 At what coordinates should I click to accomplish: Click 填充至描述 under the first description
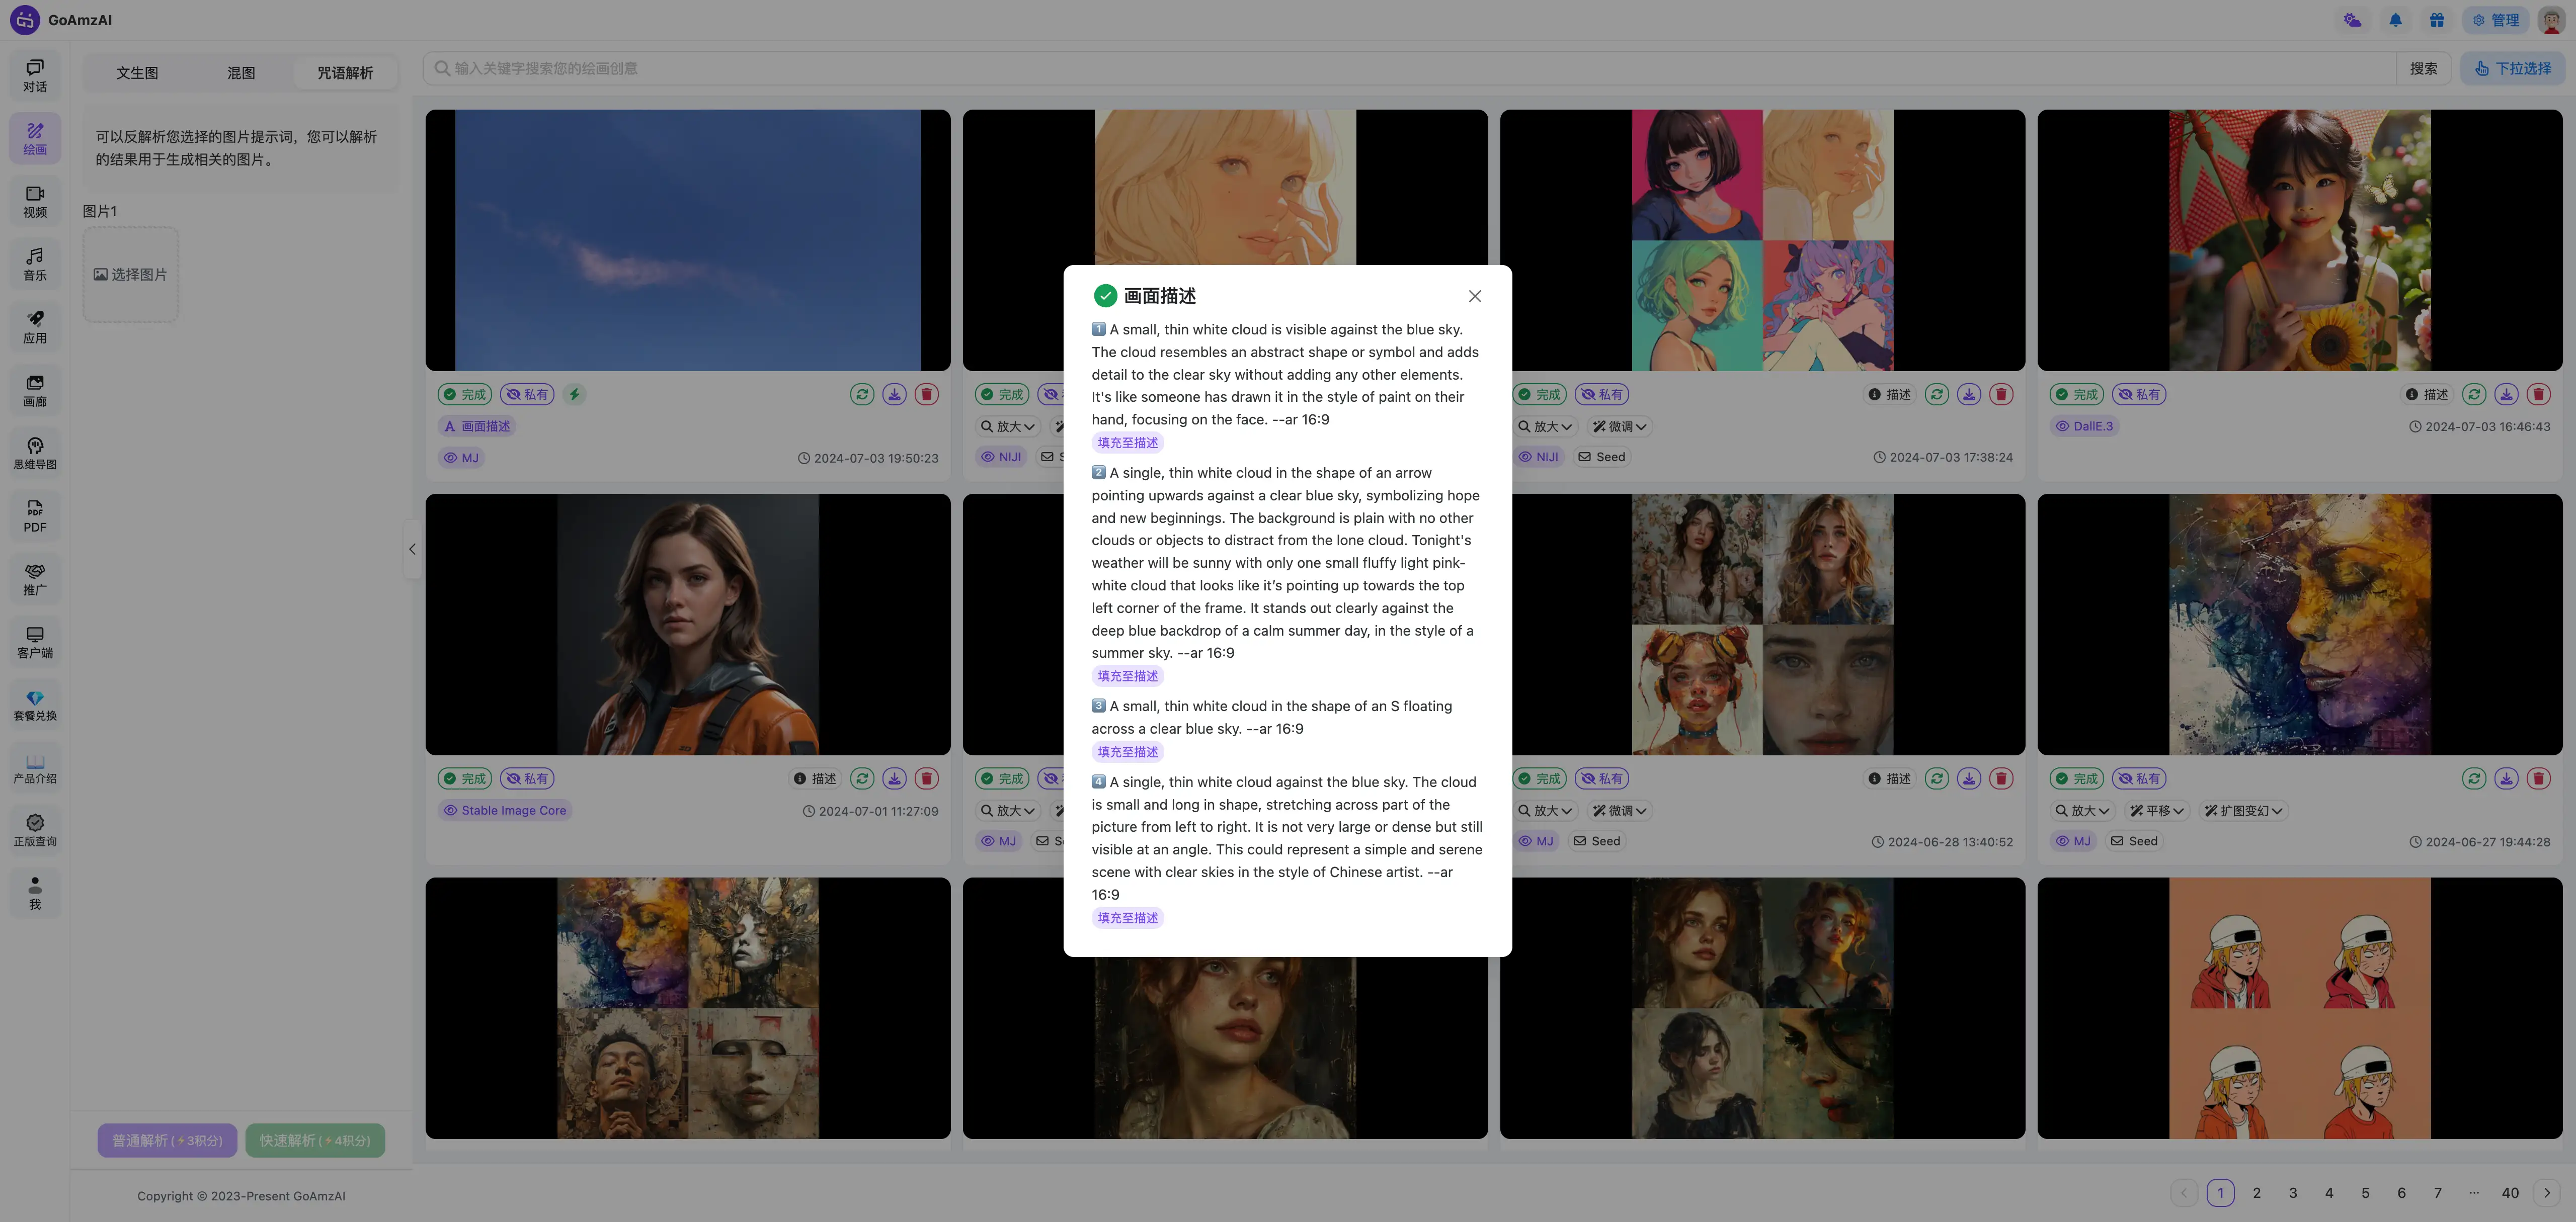(1127, 443)
